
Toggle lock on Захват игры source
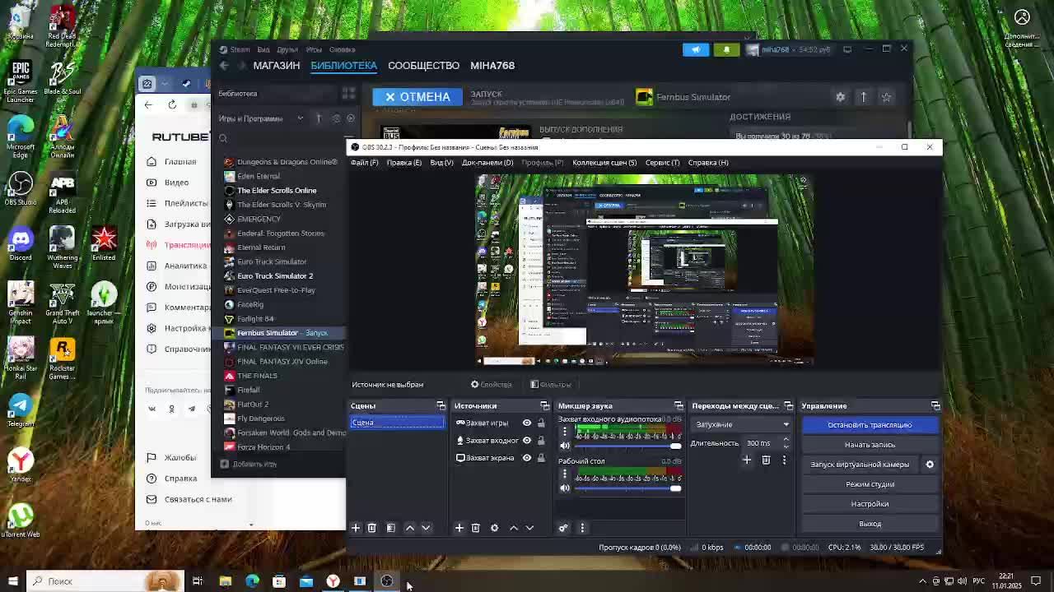point(541,423)
